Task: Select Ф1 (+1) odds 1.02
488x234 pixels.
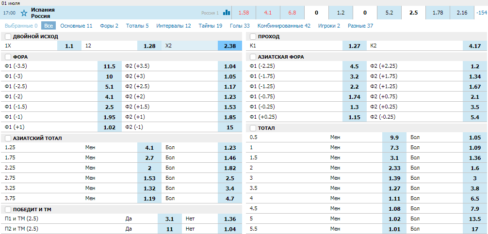Action: [110, 127]
